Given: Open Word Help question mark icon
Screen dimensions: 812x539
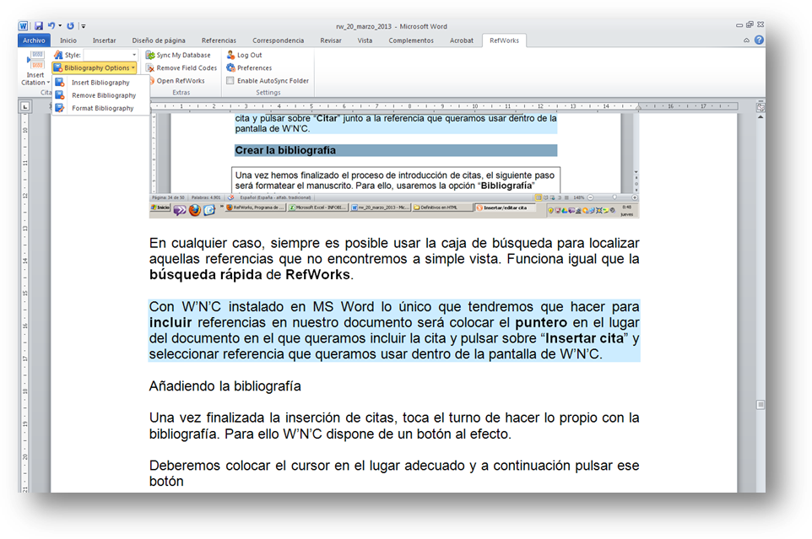Looking at the screenshot, I should click(x=759, y=40).
